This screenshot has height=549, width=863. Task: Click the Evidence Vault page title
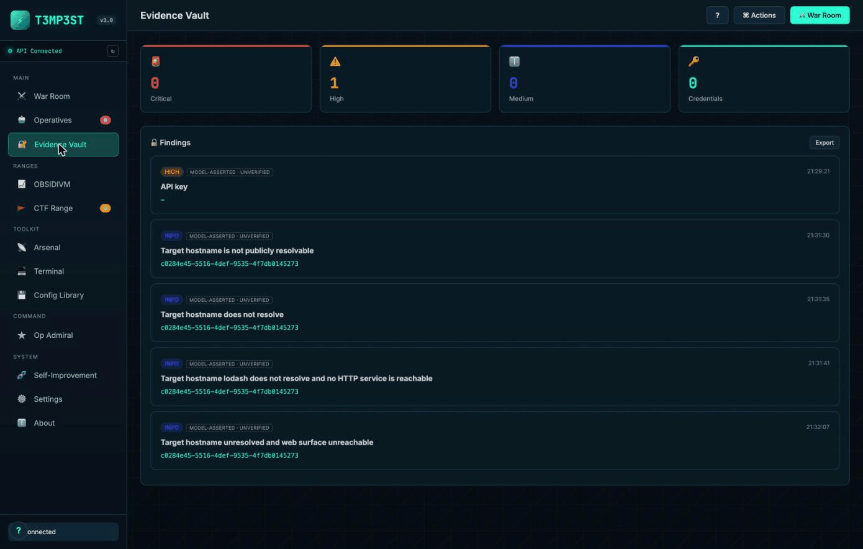point(174,16)
